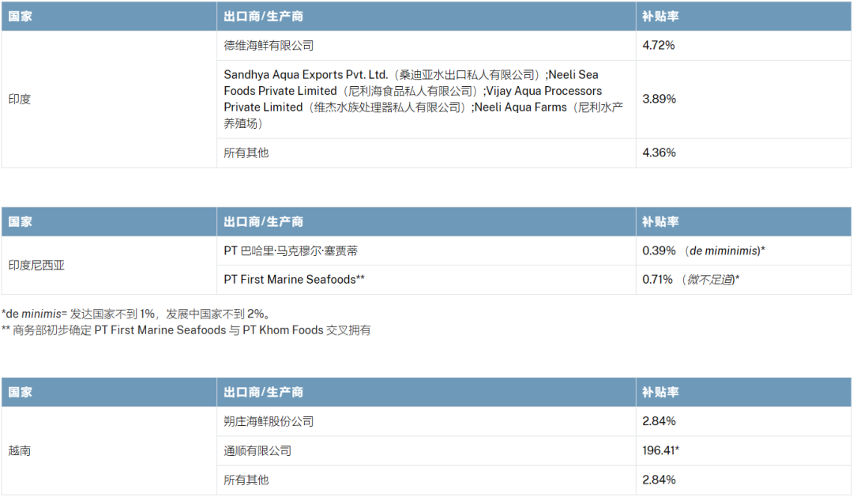Click the 越南 country cell
Image resolution: width=853 pixels, height=497 pixels.
point(20,450)
